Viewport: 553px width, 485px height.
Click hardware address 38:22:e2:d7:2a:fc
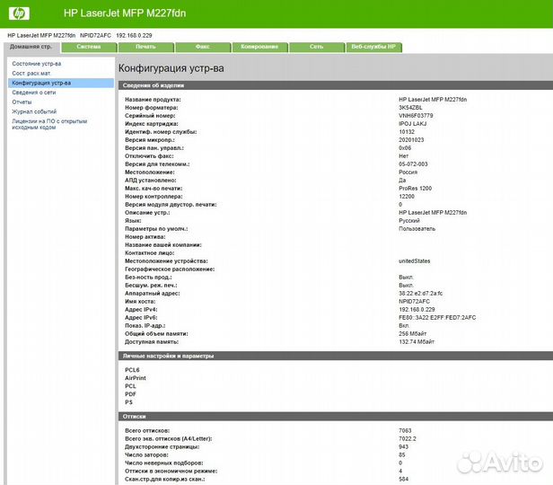coord(421,294)
